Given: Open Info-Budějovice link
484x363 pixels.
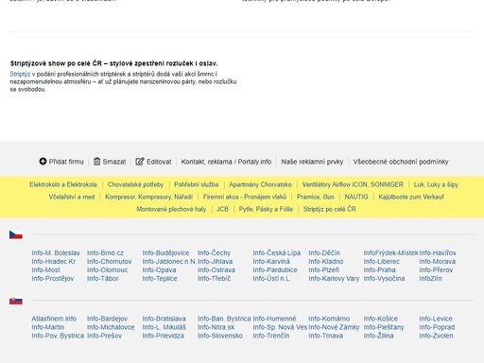Looking at the screenshot, I should tap(165, 253).
